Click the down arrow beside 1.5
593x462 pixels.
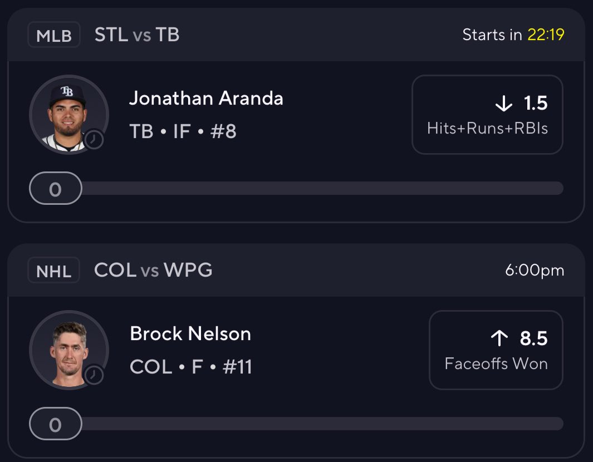click(x=503, y=104)
